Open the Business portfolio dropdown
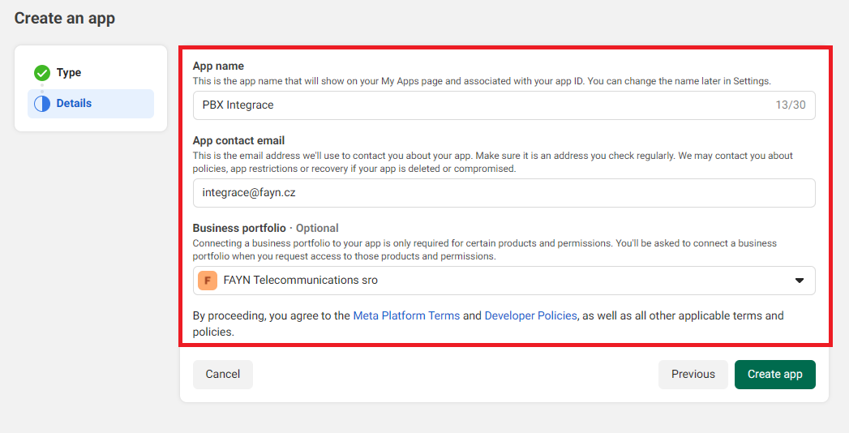The width and height of the screenshot is (849, 433). pyautogui.click(x=503, y=281)
